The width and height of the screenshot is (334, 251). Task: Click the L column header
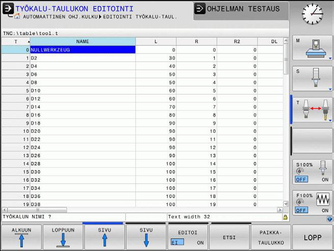156,42
